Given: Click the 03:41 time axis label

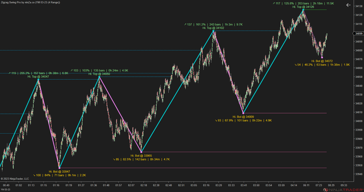Looking at the screenshot, I should tap(244, 185).
